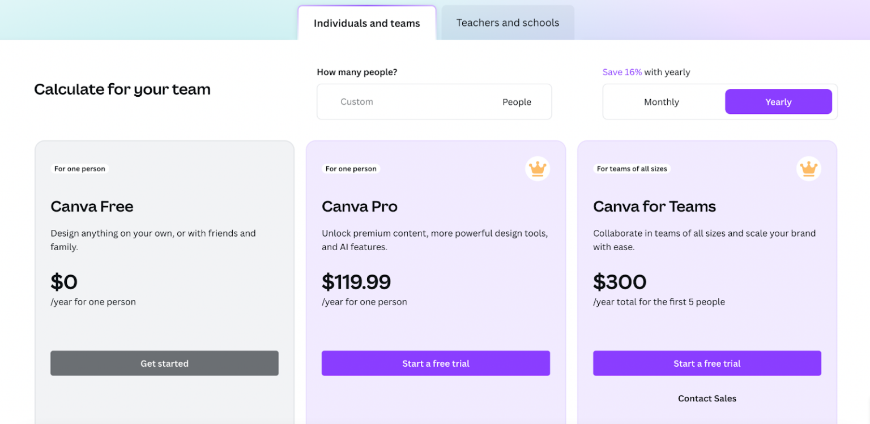Click the Canva Pro crown icon
This screenshot has width=870, height=424.
coord(537,169)
